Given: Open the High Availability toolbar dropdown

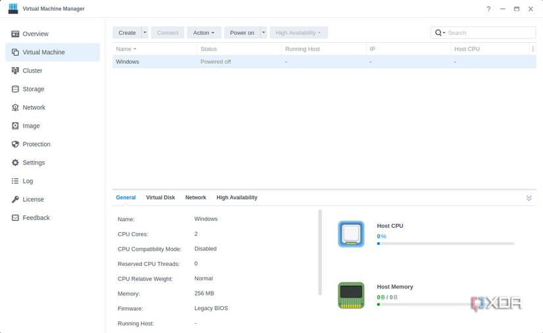Looking at the screenshot, I should [x=299, y=32].
